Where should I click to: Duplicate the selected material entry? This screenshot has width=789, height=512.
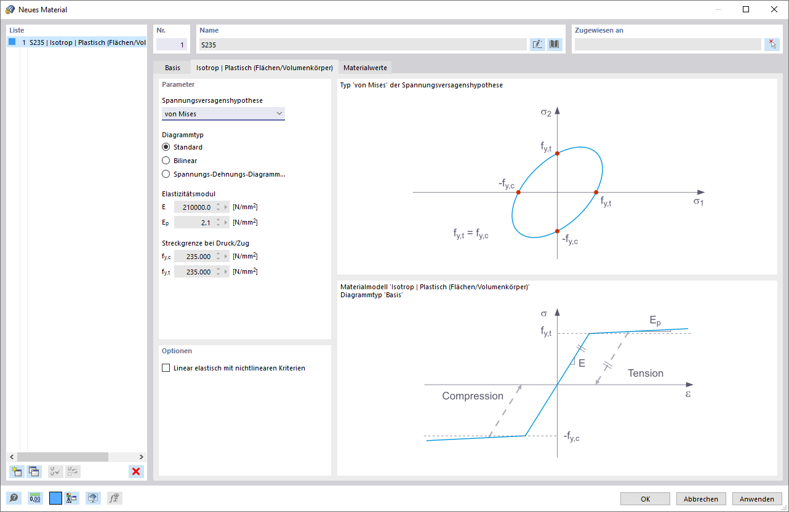(x=34, y=472)
